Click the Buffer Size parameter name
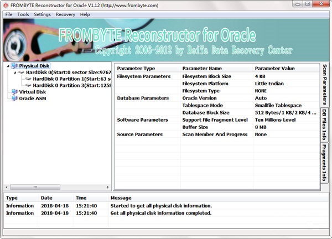This screenshot has height=239, width=332. point(195,127)
